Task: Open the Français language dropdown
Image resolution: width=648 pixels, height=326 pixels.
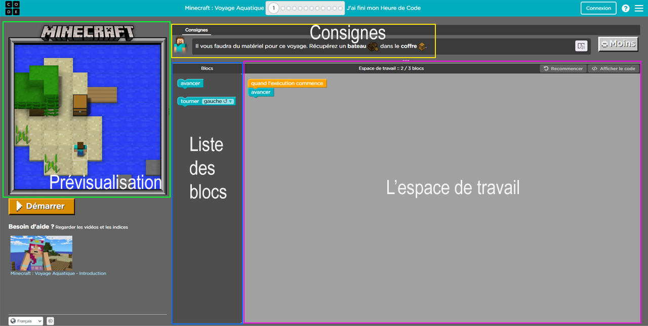Action: pos(25,320)
